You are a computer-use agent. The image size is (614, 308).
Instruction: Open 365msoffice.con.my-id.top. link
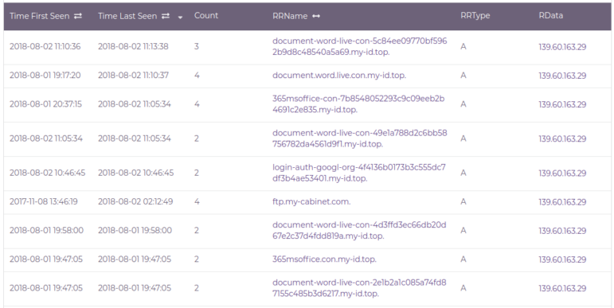324,259
